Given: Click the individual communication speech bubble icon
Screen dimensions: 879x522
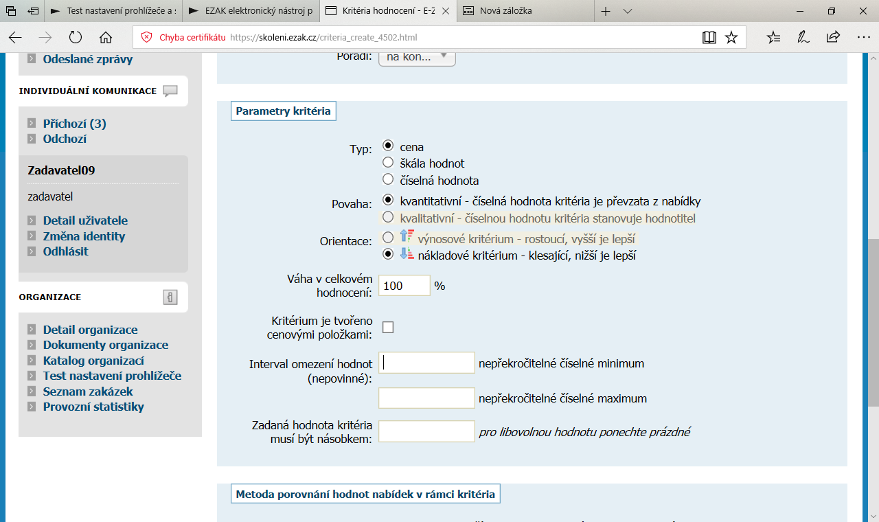Looking at the screenshot, I should [170, 91].
